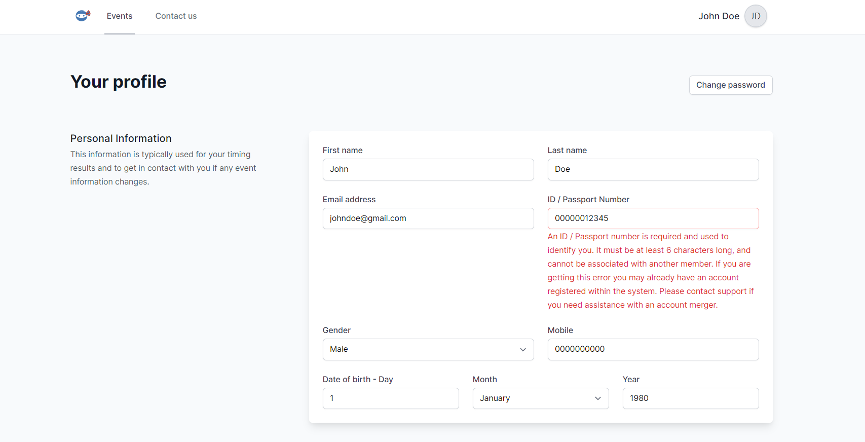Click the Change password button
Screen dimensions: 865x442
click(x=730, y=85)
